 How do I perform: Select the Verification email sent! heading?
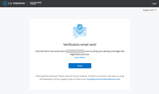[x=80, y=44]
